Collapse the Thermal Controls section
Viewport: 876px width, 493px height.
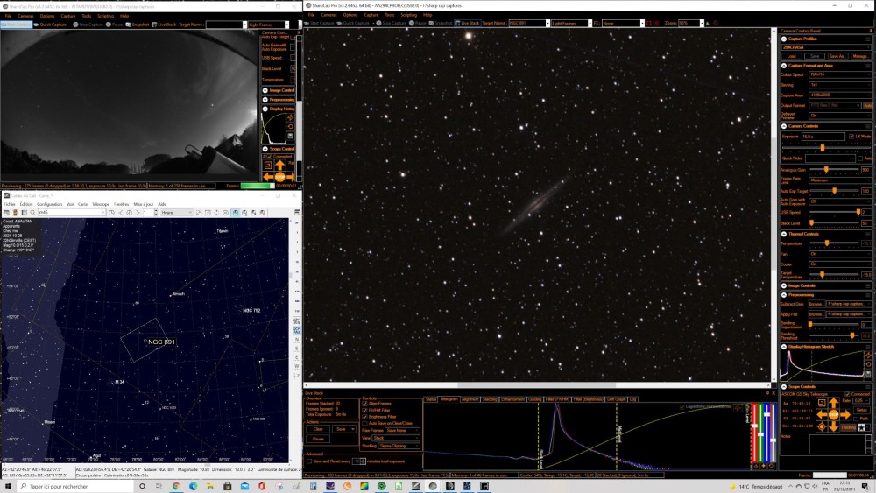[x=784, y=234]
